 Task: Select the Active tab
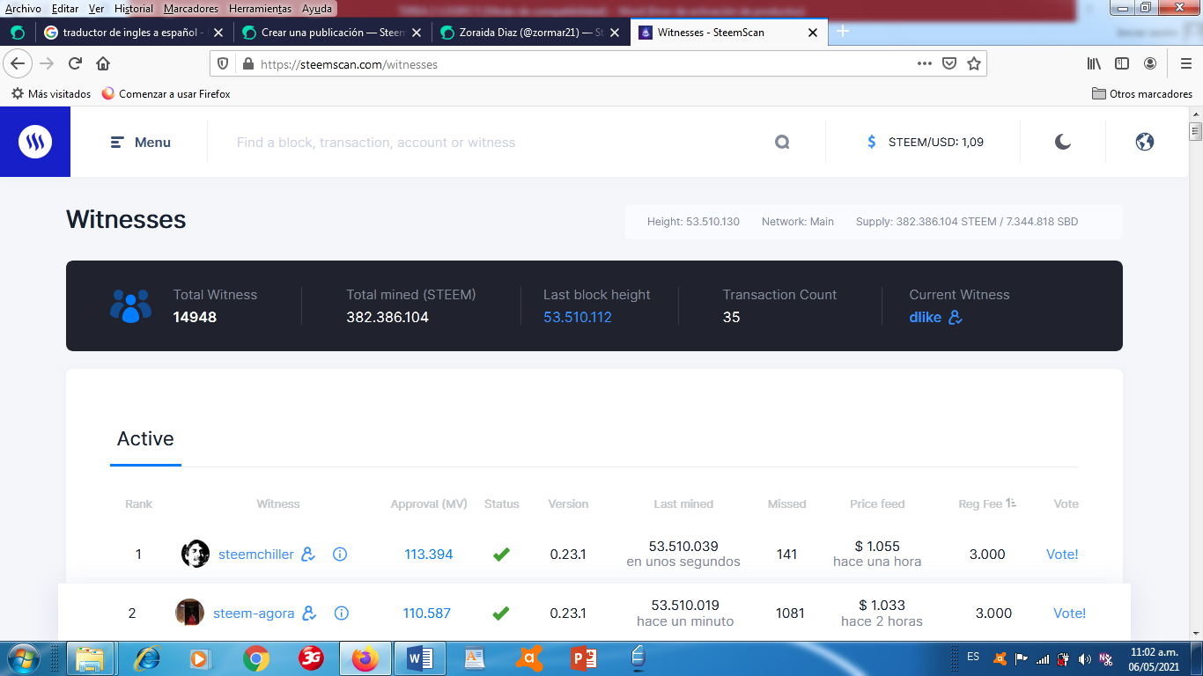[145, 438]
